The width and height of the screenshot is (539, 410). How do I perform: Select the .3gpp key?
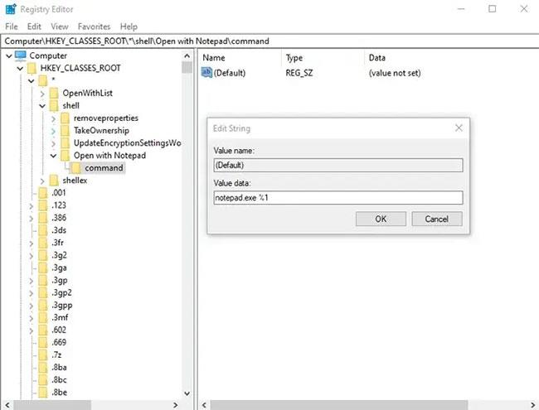pyautogui.click(x=62, y=306)
